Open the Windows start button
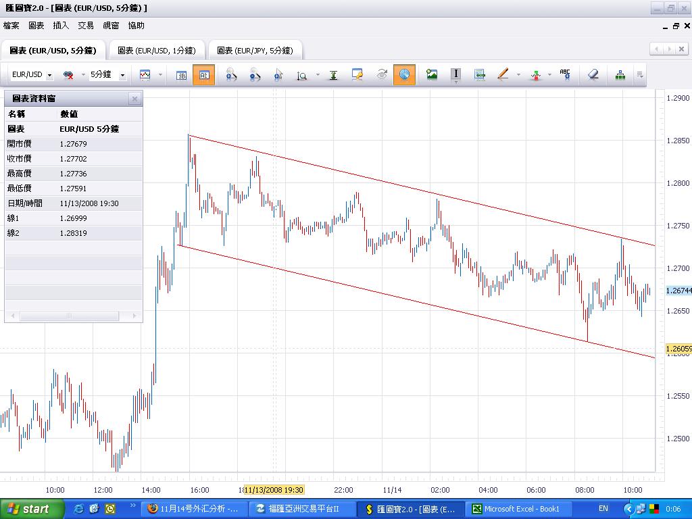The height and width of the screenshot is (519, 692). coord(32,509)
